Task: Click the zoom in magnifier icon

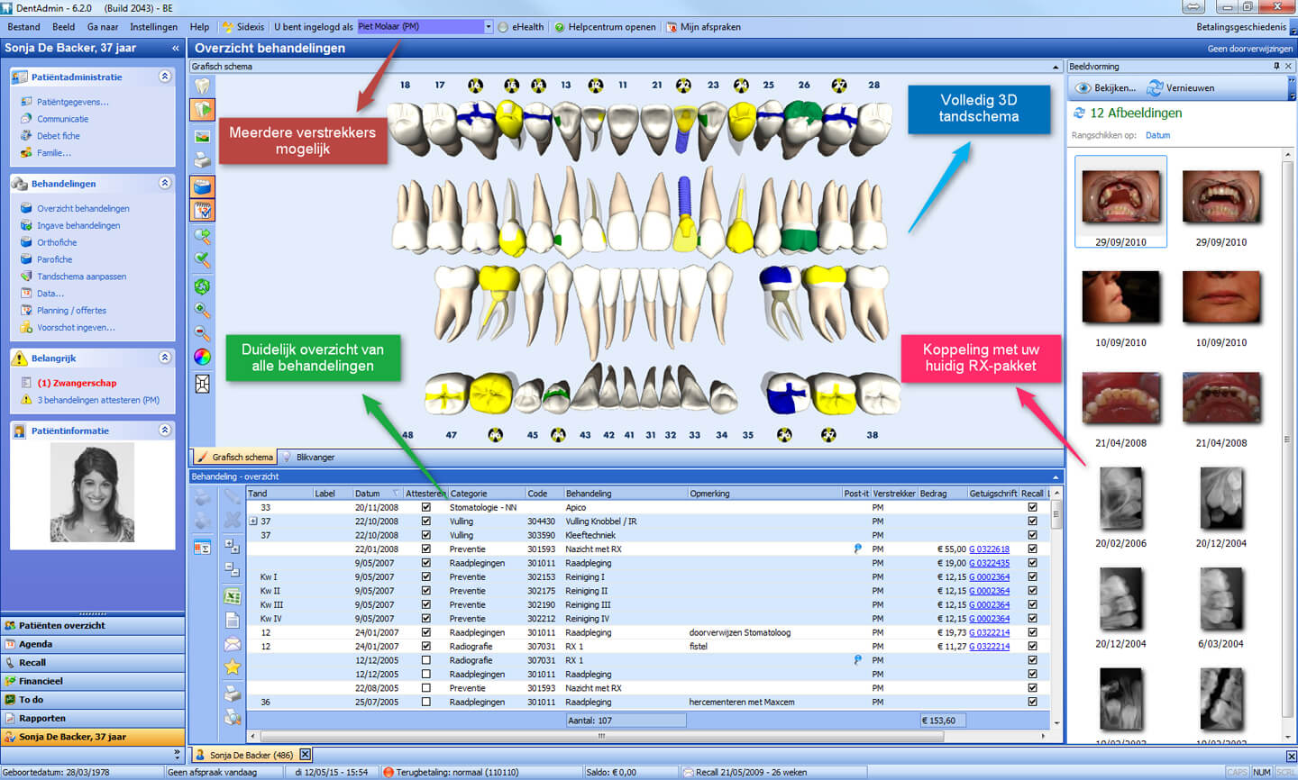Action: click(x=202, y=311)
